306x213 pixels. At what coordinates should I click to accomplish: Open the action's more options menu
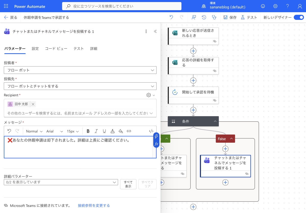click(x=146, y=31)
